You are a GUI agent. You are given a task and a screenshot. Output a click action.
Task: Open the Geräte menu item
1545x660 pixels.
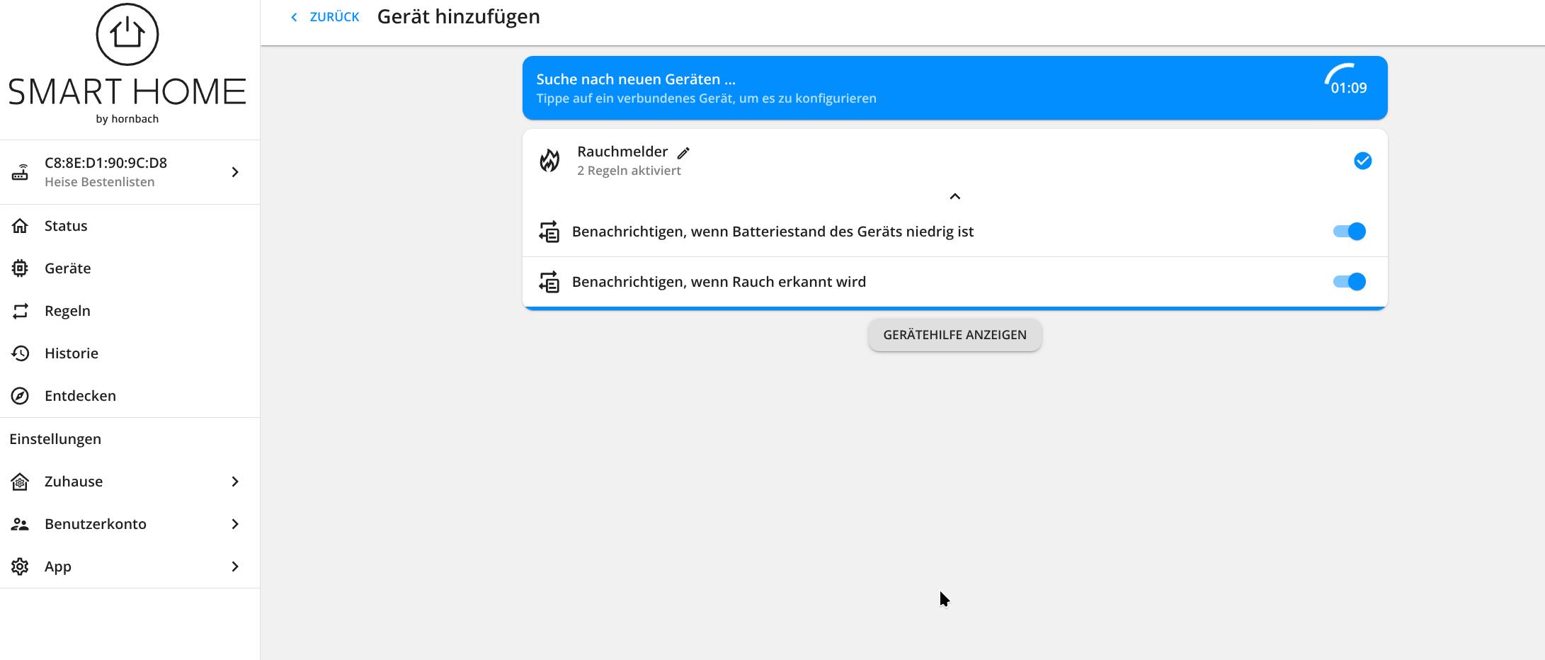pos(130,268)
